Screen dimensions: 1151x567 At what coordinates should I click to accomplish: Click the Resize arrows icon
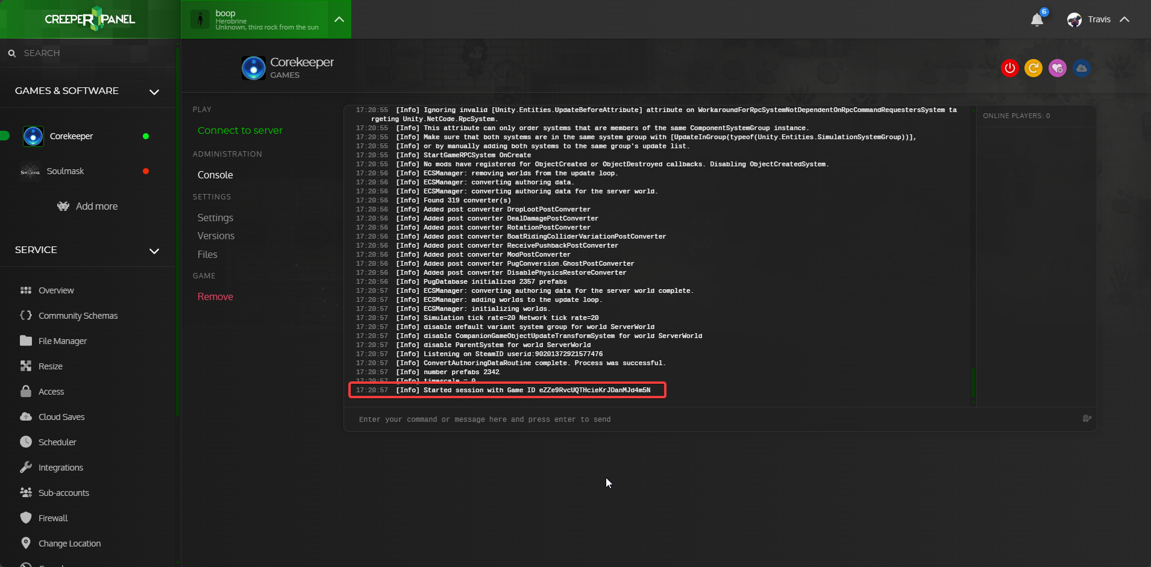pyautogui.click(x=26, y=366)
